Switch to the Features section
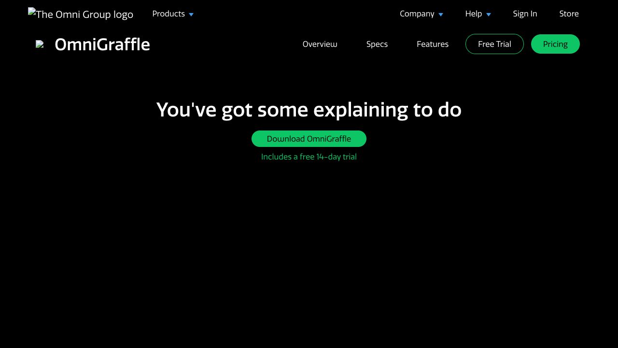 [432, 44]
